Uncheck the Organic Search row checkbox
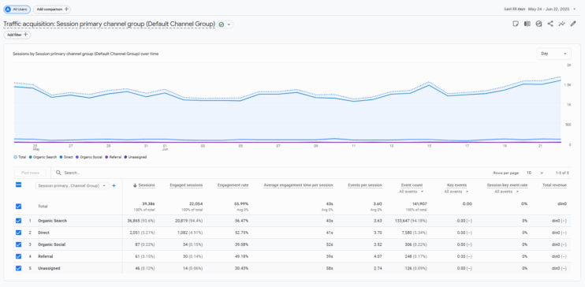The width and height of the screenshot is (585, 287). 19,221
